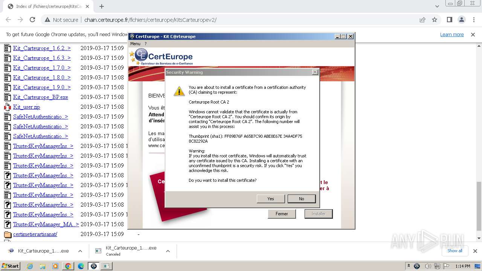Open Windows Media Player from taskbar
482x271 pixels.
click(55, 266)
